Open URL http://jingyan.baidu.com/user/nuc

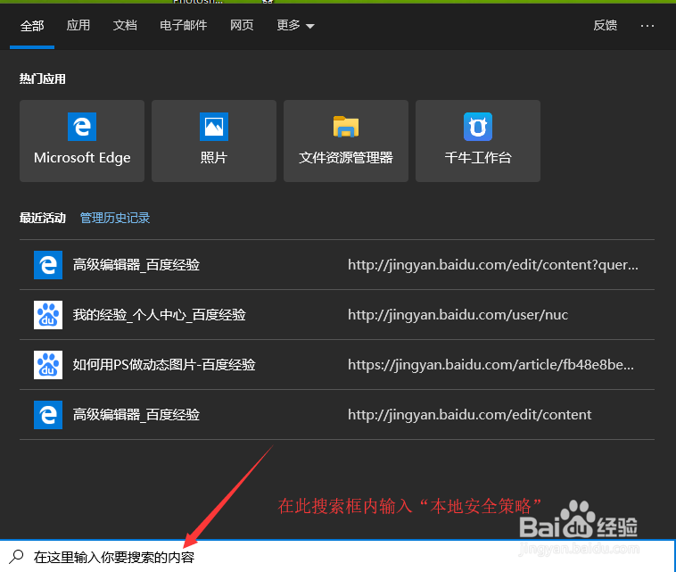(458, 314)
